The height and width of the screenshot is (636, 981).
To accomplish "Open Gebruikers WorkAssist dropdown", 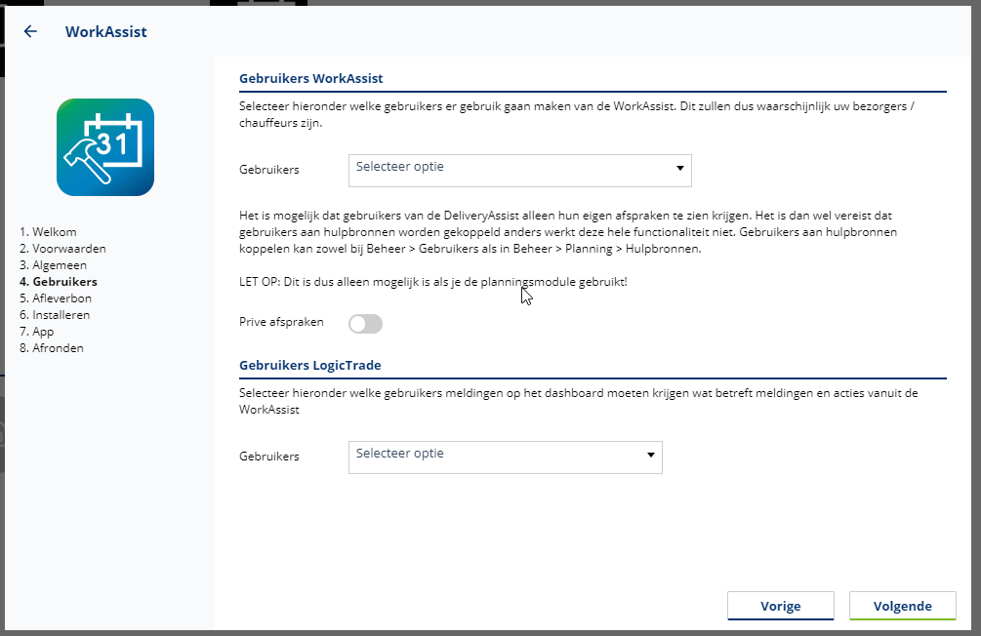I will (520, 170).
